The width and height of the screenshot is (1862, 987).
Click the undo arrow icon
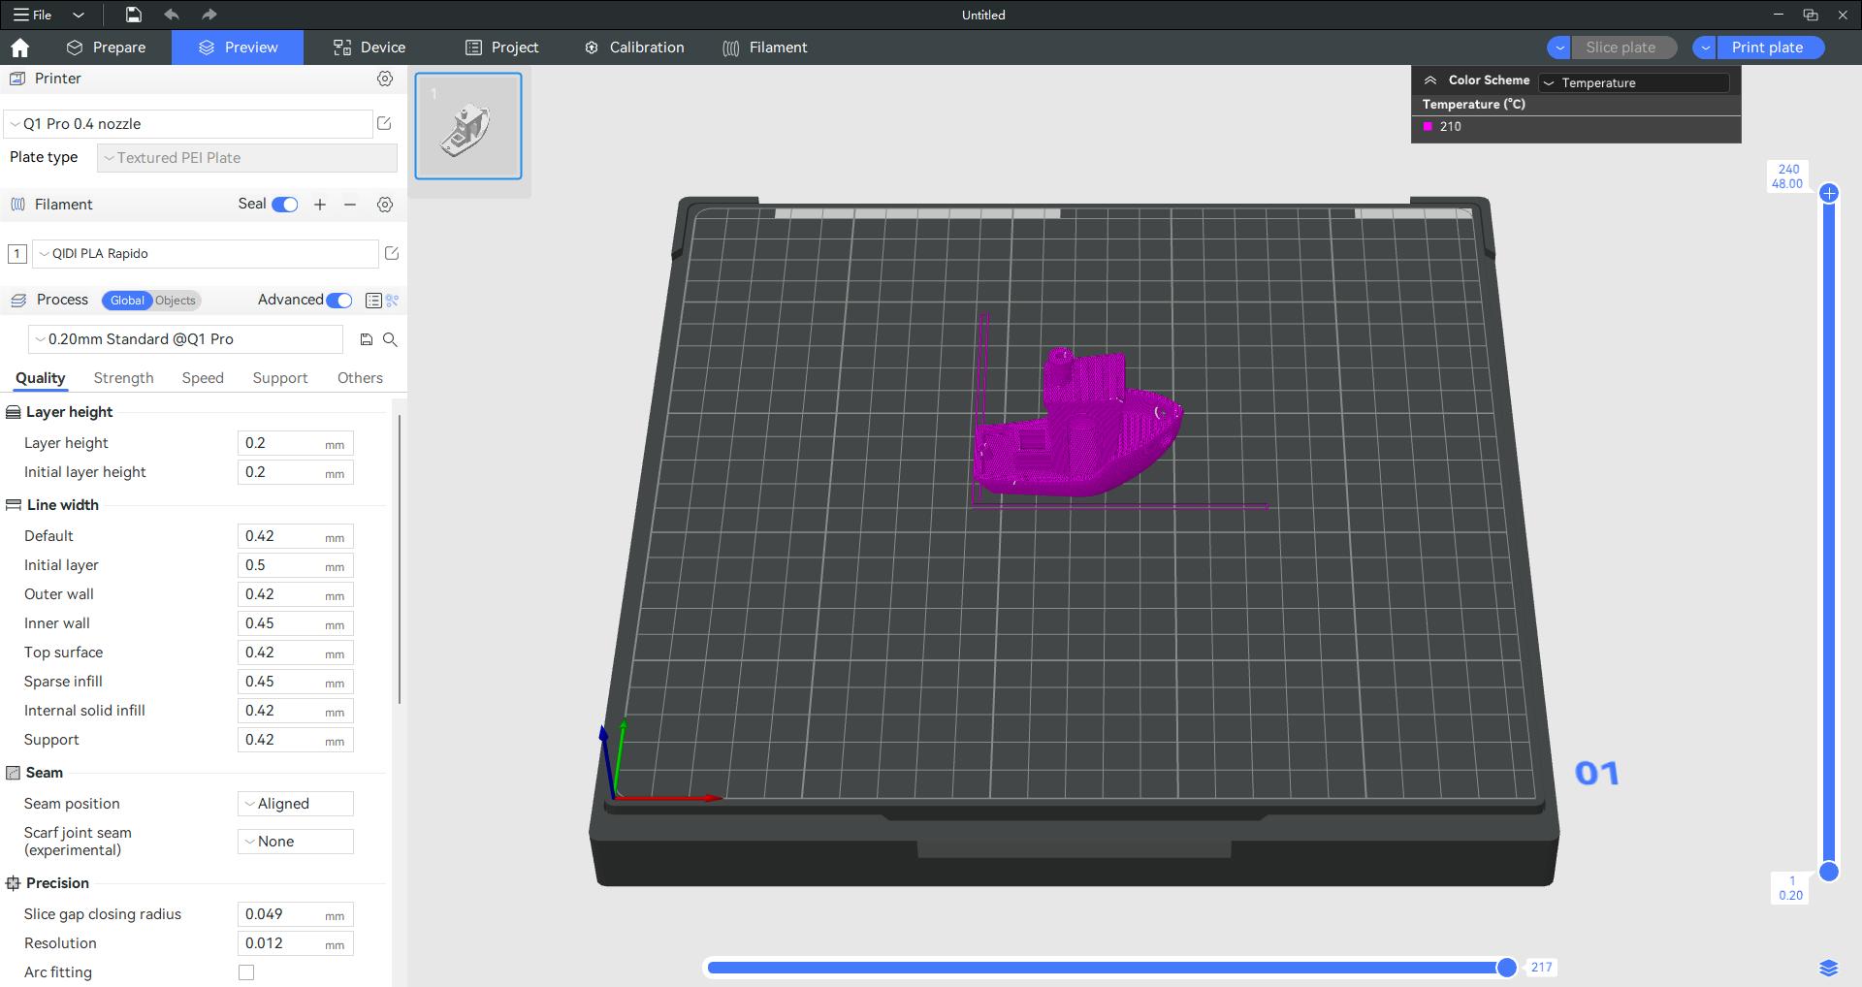172,15
